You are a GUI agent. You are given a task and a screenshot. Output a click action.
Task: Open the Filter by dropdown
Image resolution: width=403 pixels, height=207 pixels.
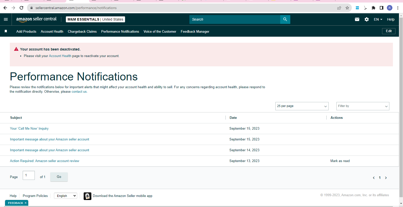pos(363,106)
